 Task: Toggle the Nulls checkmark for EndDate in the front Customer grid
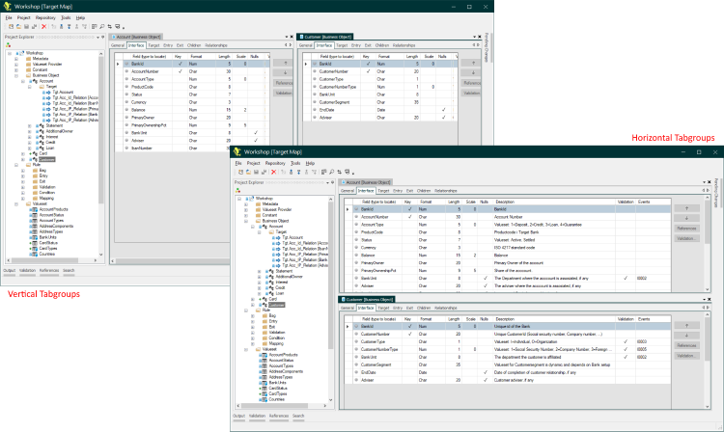click(485, 372)
